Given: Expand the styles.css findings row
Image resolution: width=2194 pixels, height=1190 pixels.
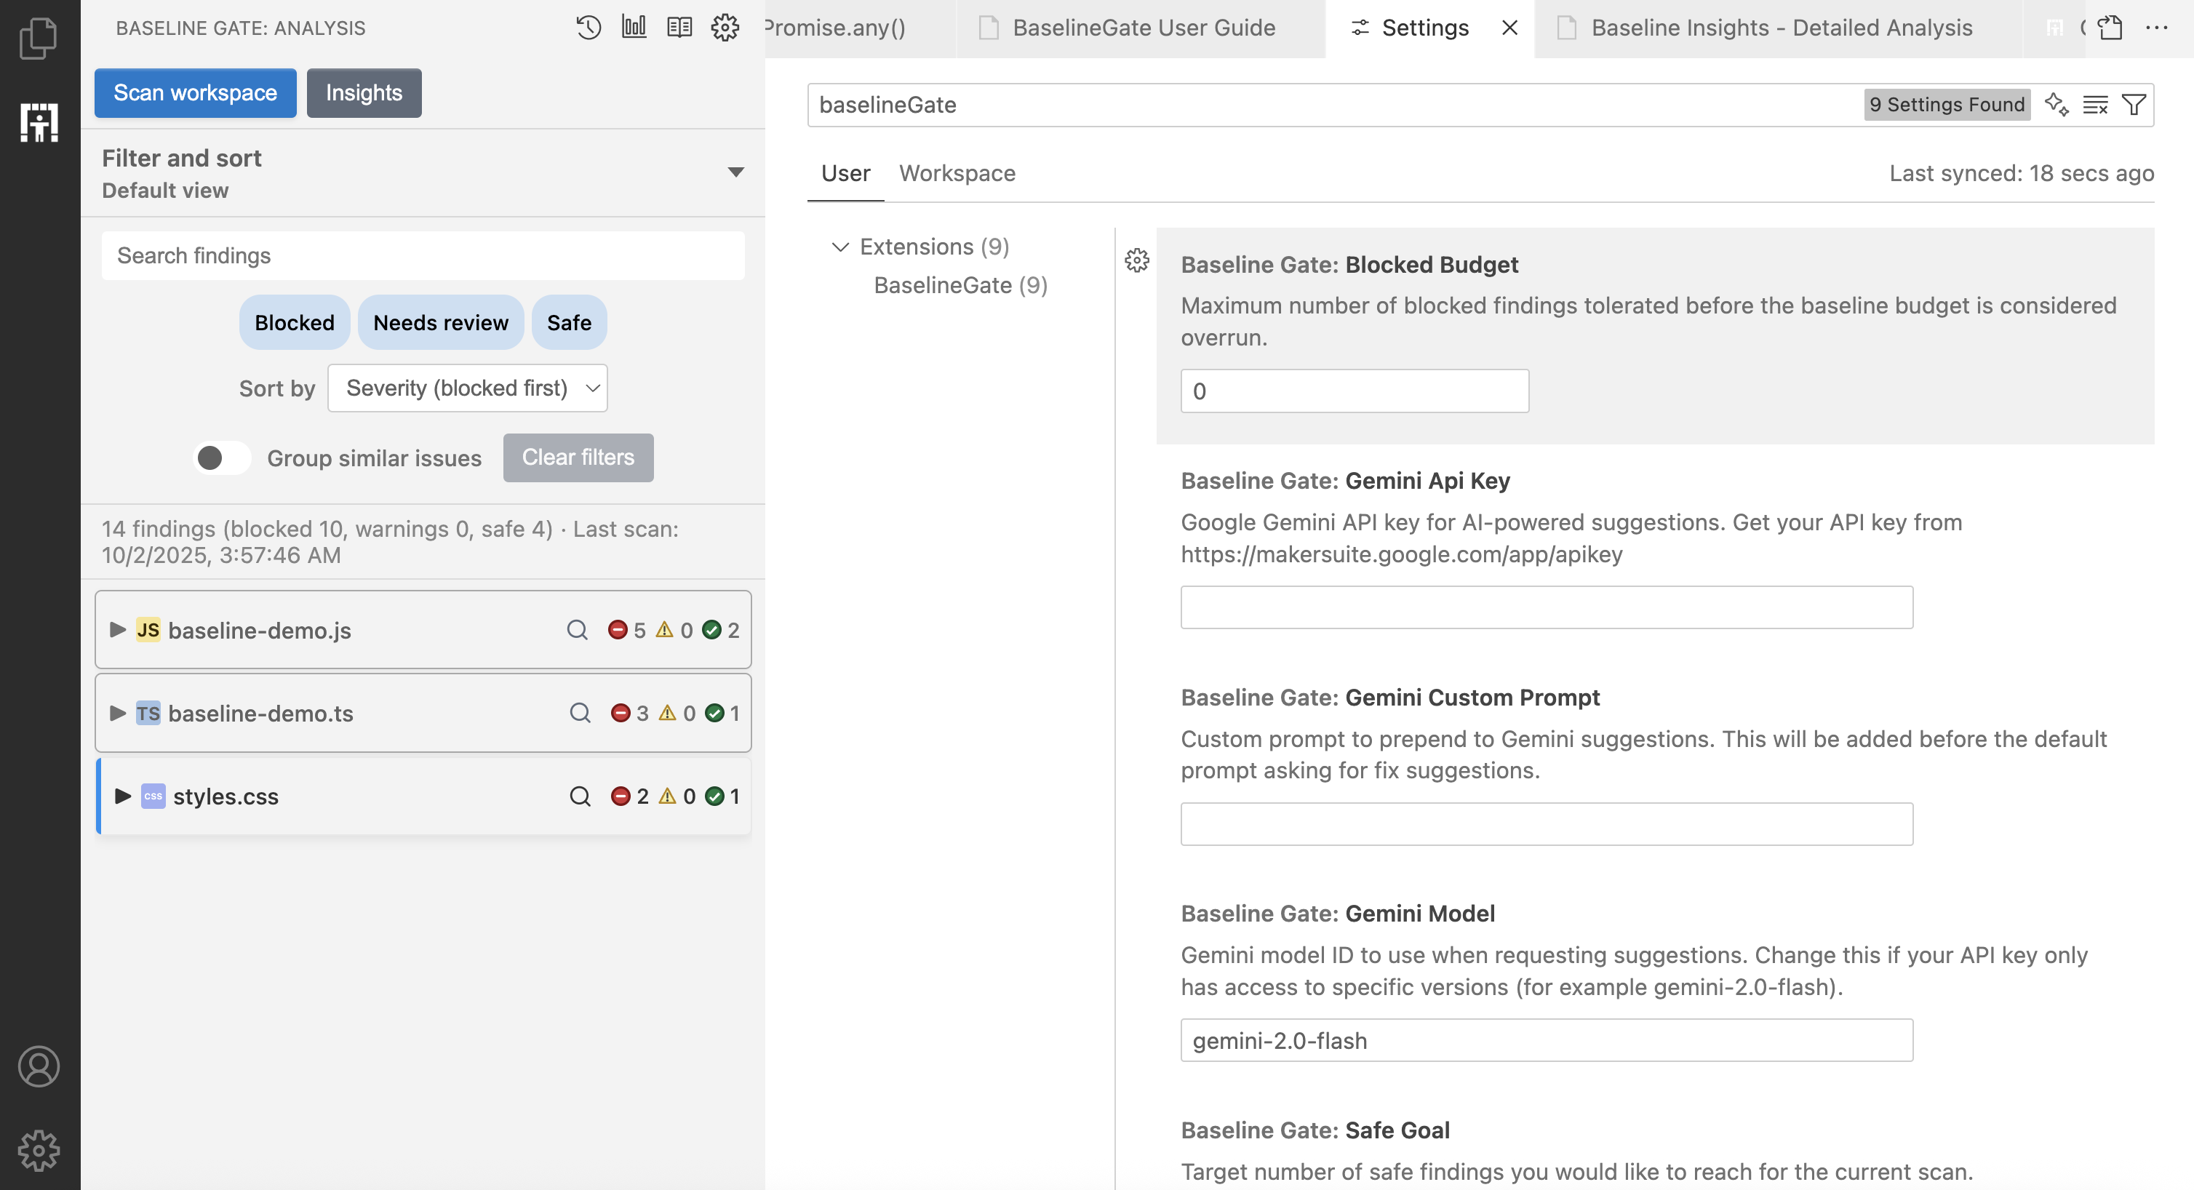Looking at the screenshot, I should tap(123, 796).
